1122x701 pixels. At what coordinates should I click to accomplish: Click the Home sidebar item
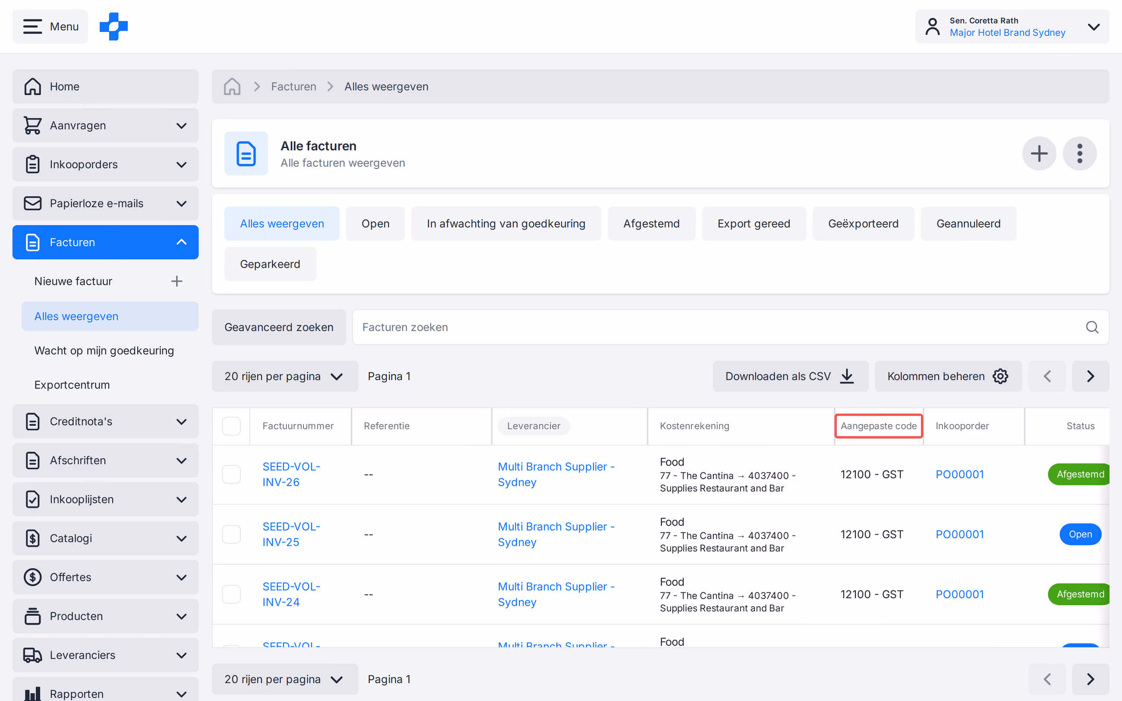click(x=105, y=87)
